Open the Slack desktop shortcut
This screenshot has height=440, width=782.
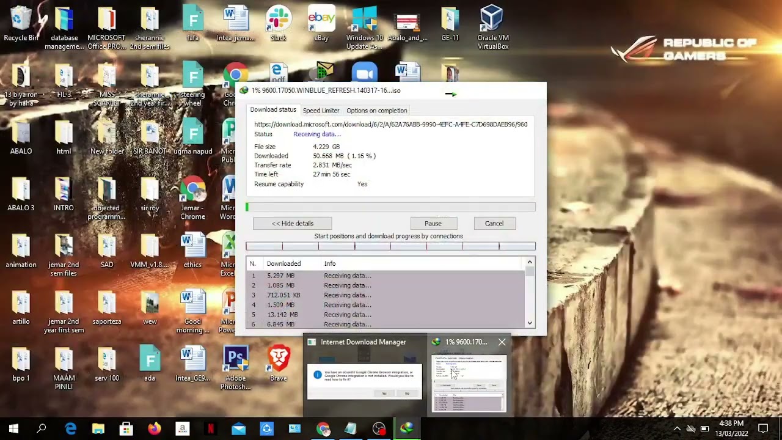[279, 23]
